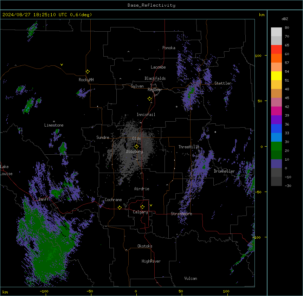Click the 80 value on the dBZ scale
The width and height of the screenshot is (303, 296).
(x=287, y=28)
